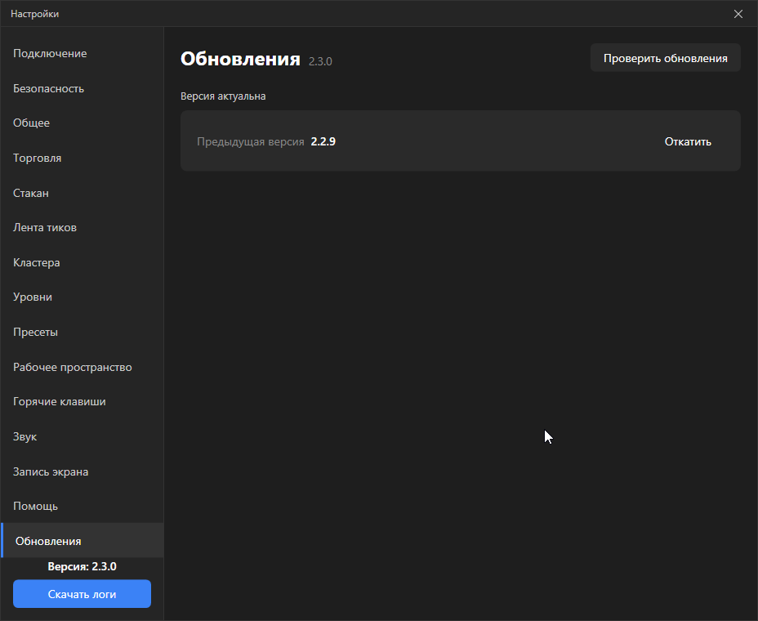Select the Кластера section
The image size is (758, 621).
82,262
